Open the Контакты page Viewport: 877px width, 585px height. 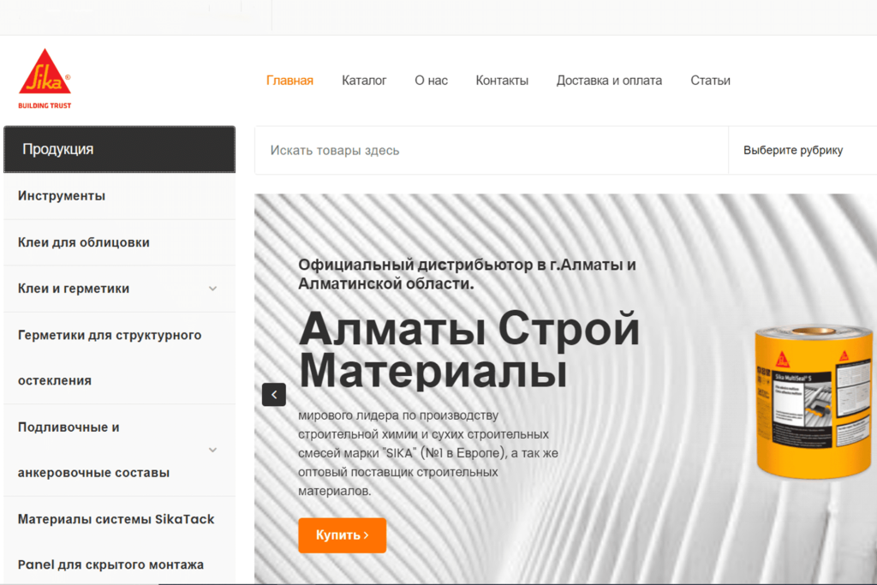(x=502, y=81)
